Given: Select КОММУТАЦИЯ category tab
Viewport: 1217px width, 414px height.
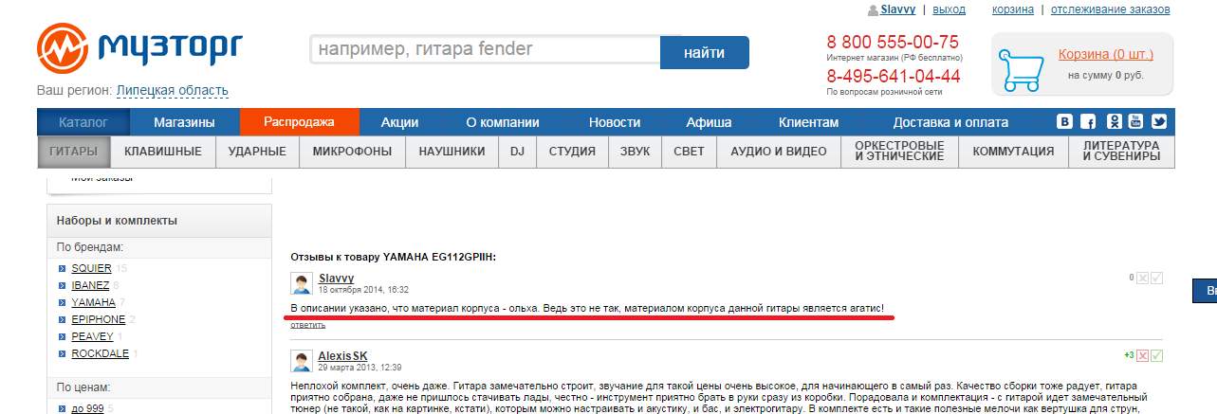Looking at the screenshot, I should 1014,152.
